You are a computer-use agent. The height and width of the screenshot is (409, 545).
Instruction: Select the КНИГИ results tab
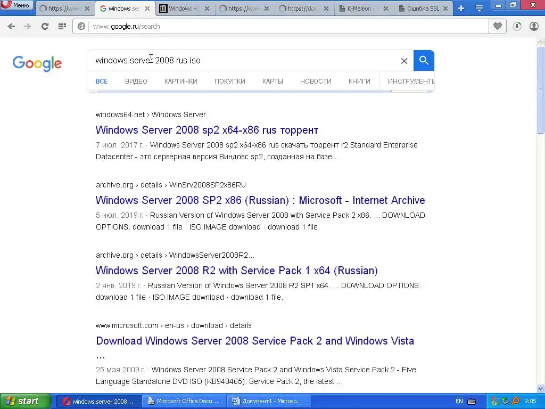(359, 81)
